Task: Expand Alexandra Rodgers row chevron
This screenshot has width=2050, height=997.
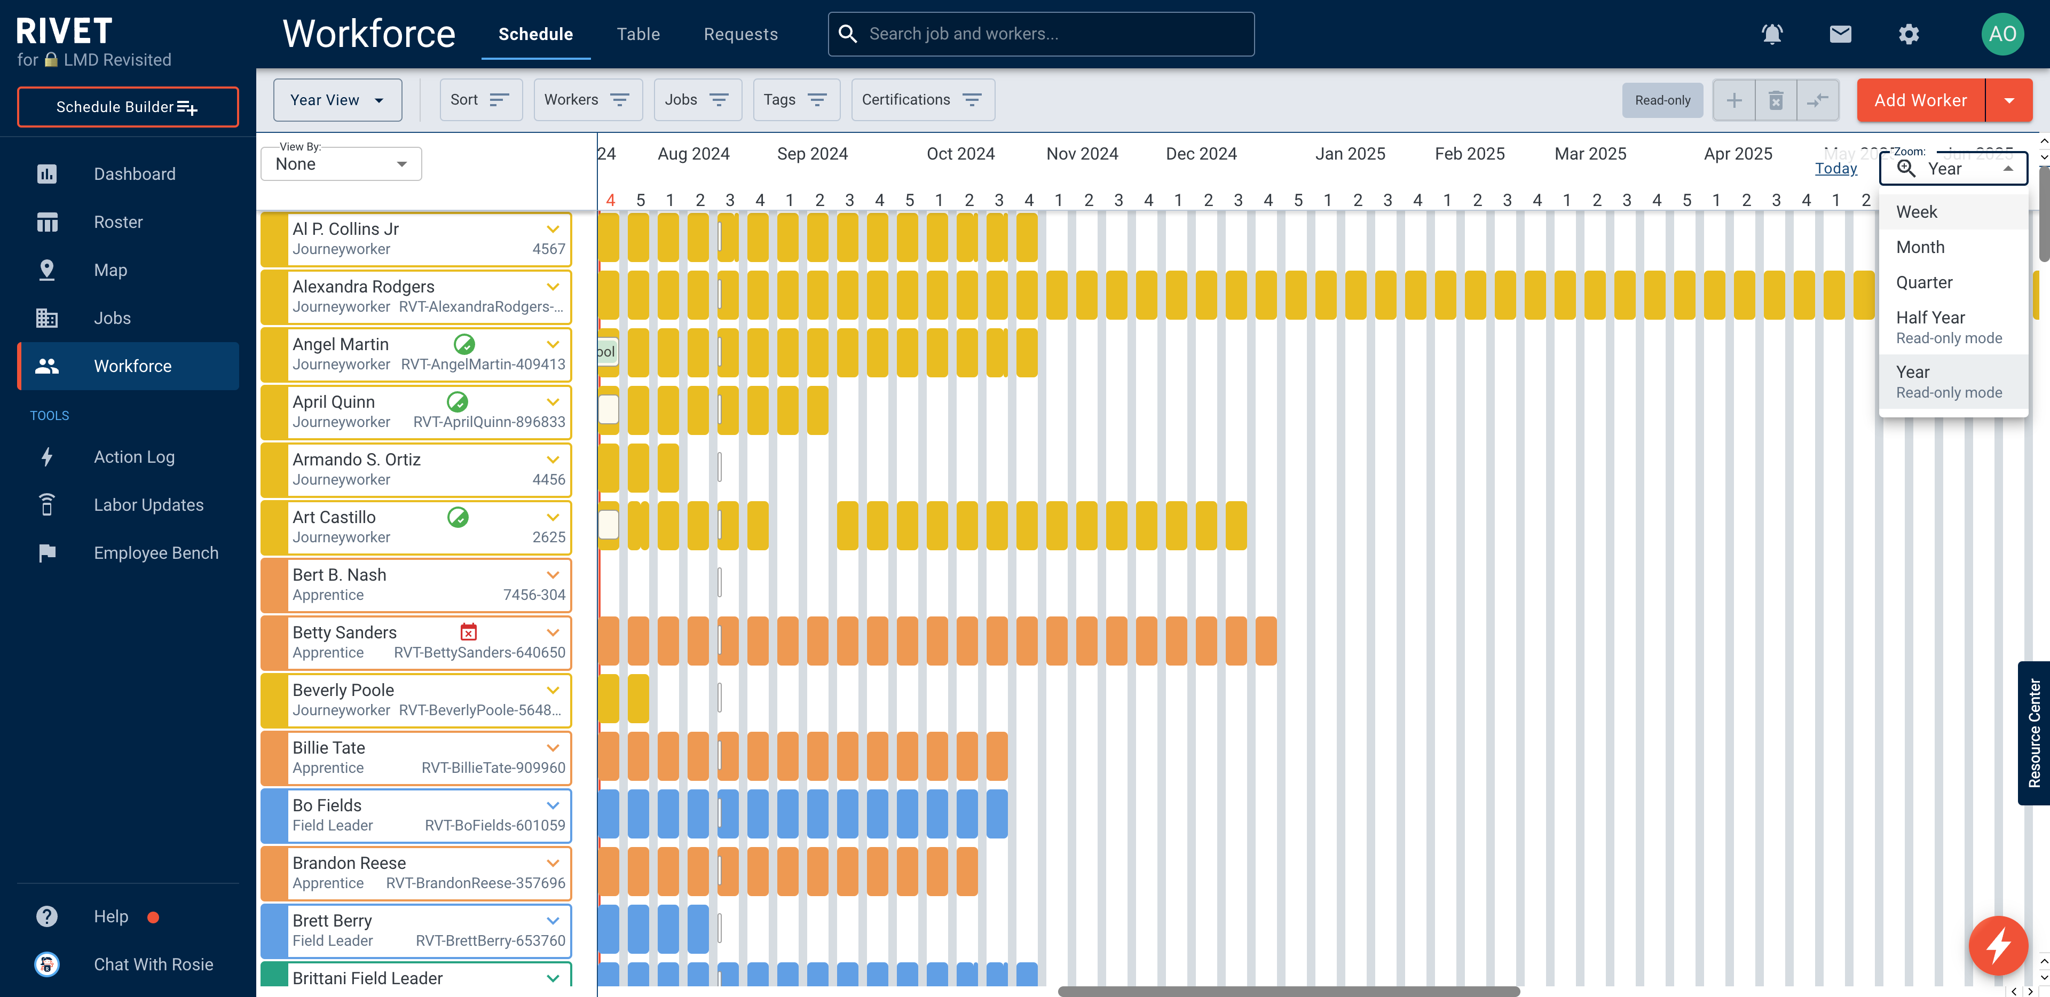Action: 553,287
